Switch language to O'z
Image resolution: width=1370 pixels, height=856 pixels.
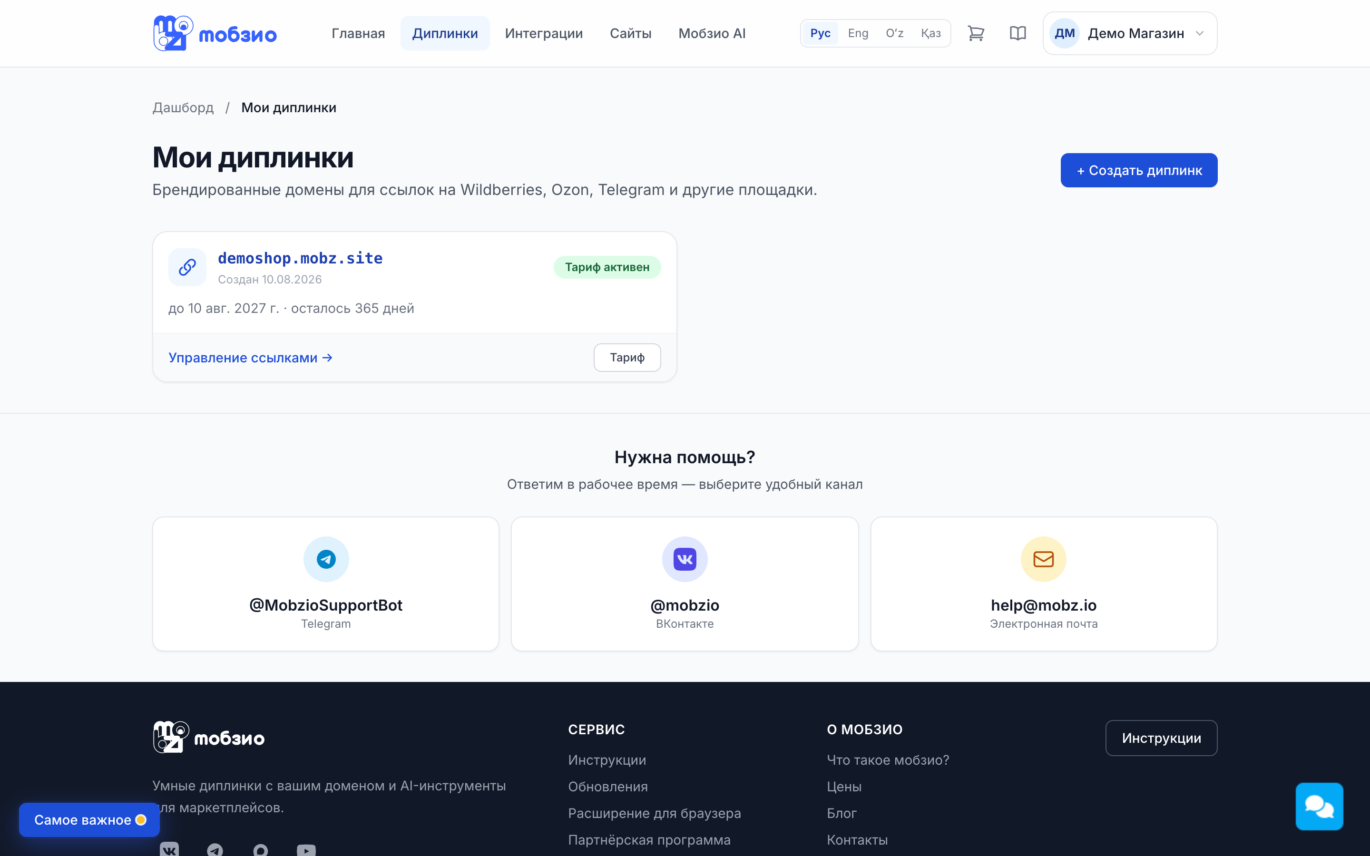pos(894,33)
